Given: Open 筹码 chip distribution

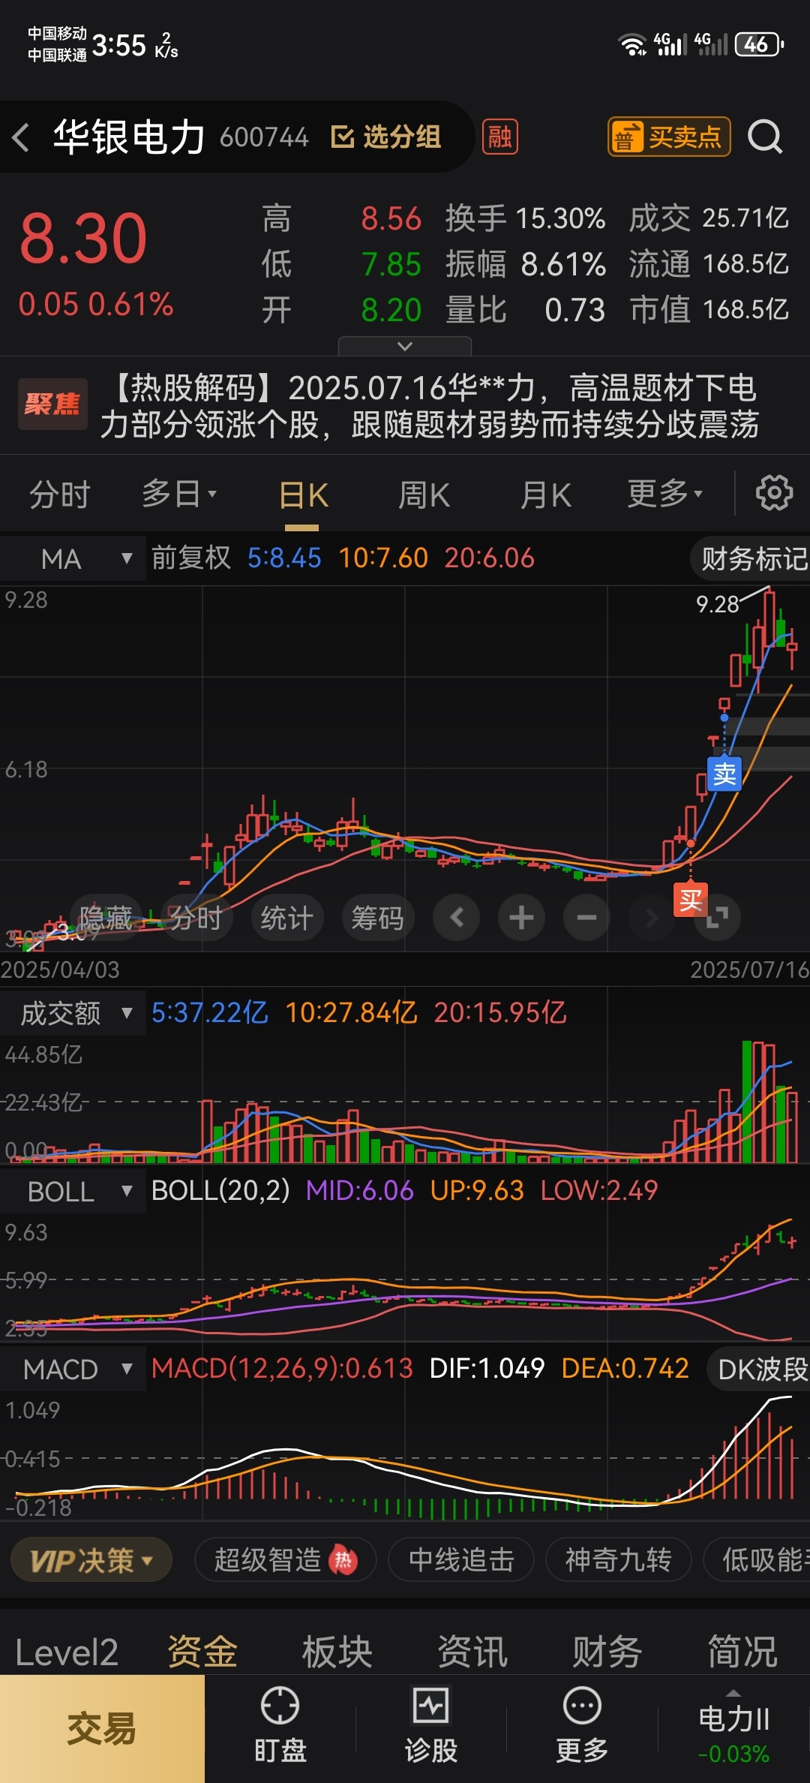Looking at the screenshot, I should click(377, 918).
